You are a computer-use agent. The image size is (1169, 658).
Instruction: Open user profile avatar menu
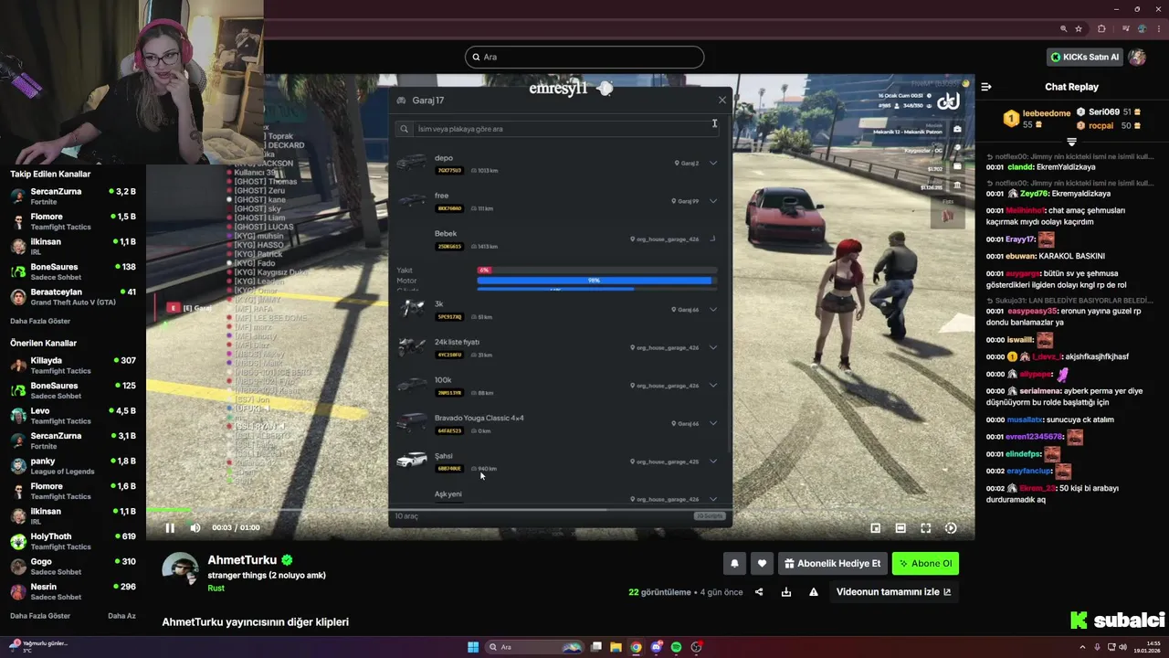pos(1137,57)
